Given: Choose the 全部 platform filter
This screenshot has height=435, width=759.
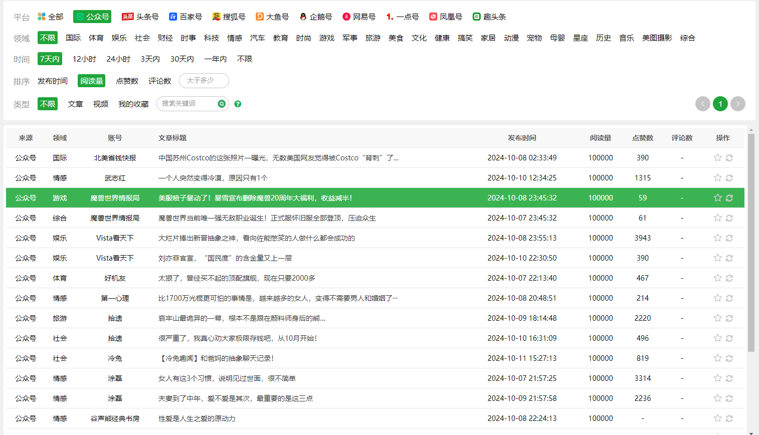Looking at the screenshot, I should pos(51,17).
